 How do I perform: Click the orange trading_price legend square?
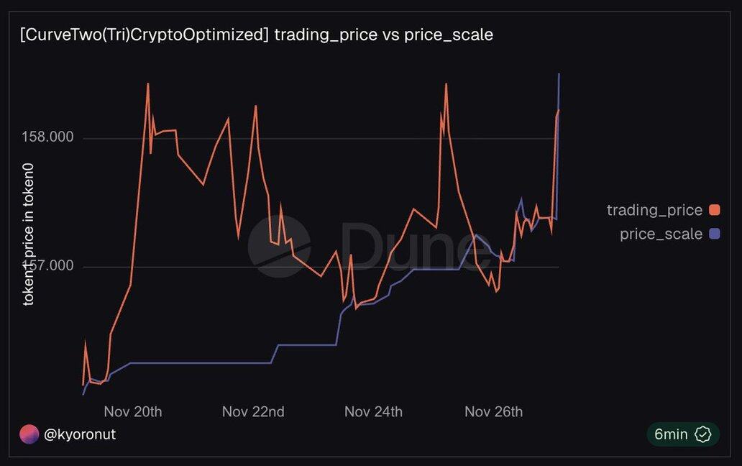pos(714,210)
